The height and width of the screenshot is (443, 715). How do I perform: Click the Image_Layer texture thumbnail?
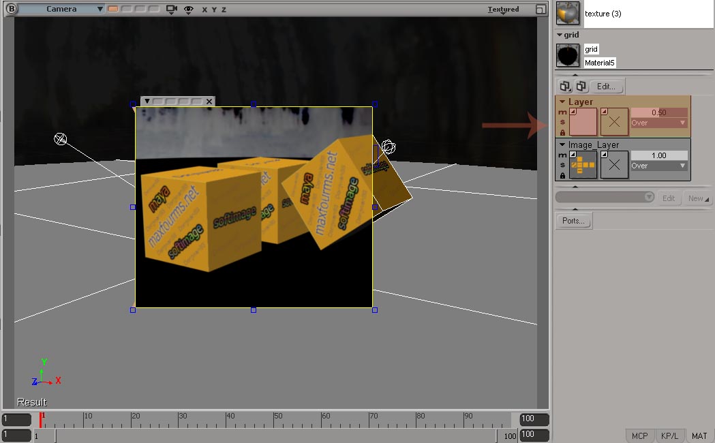(583, 164)
